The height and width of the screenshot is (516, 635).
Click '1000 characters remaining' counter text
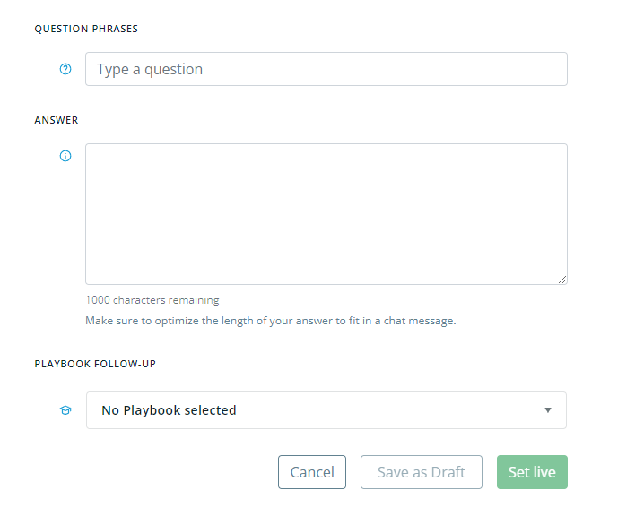pos(152,300)
